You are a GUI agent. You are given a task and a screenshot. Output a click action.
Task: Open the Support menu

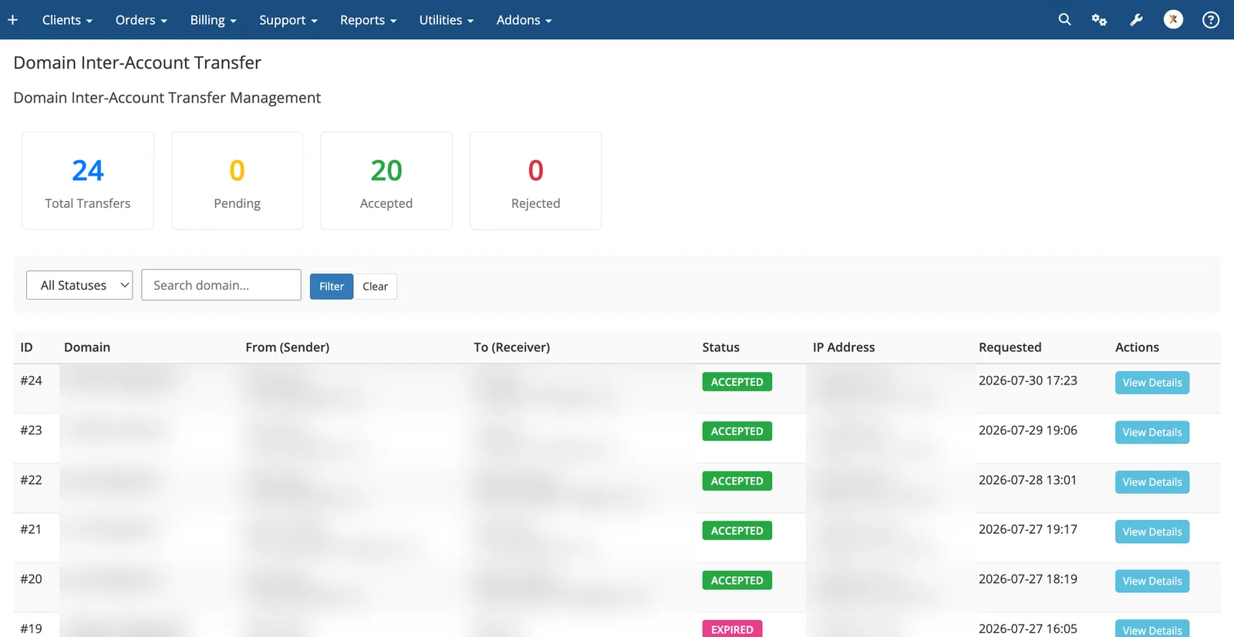click(x=288, y=20)
